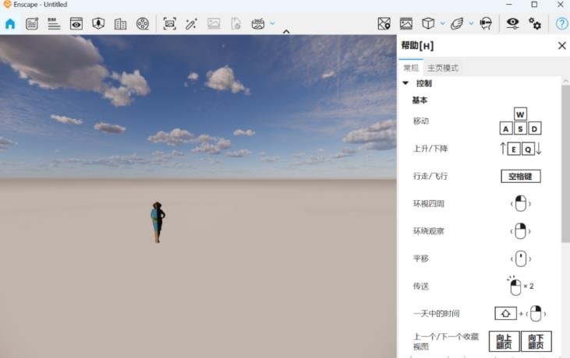The height and width of the screenshot is (358, 570).
Task: Click the wing fly mode icon
Action: point(457,23)
